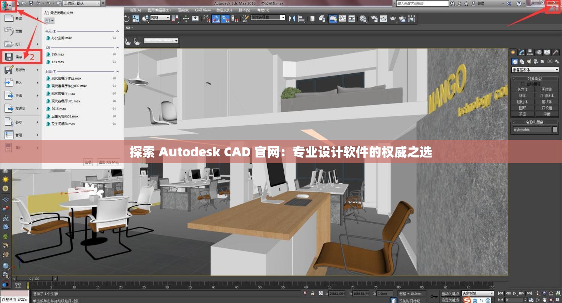Click the X coordinate field
Screen dimensions: 562x303
click(x=337, y=294)
